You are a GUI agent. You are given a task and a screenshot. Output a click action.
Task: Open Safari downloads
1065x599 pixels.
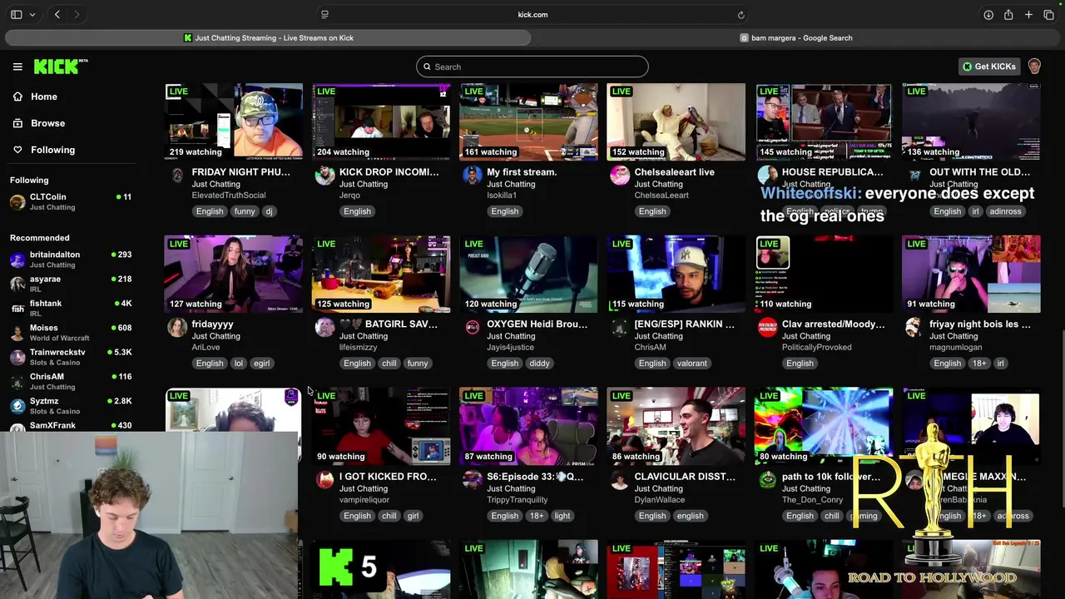pos(988,14)
